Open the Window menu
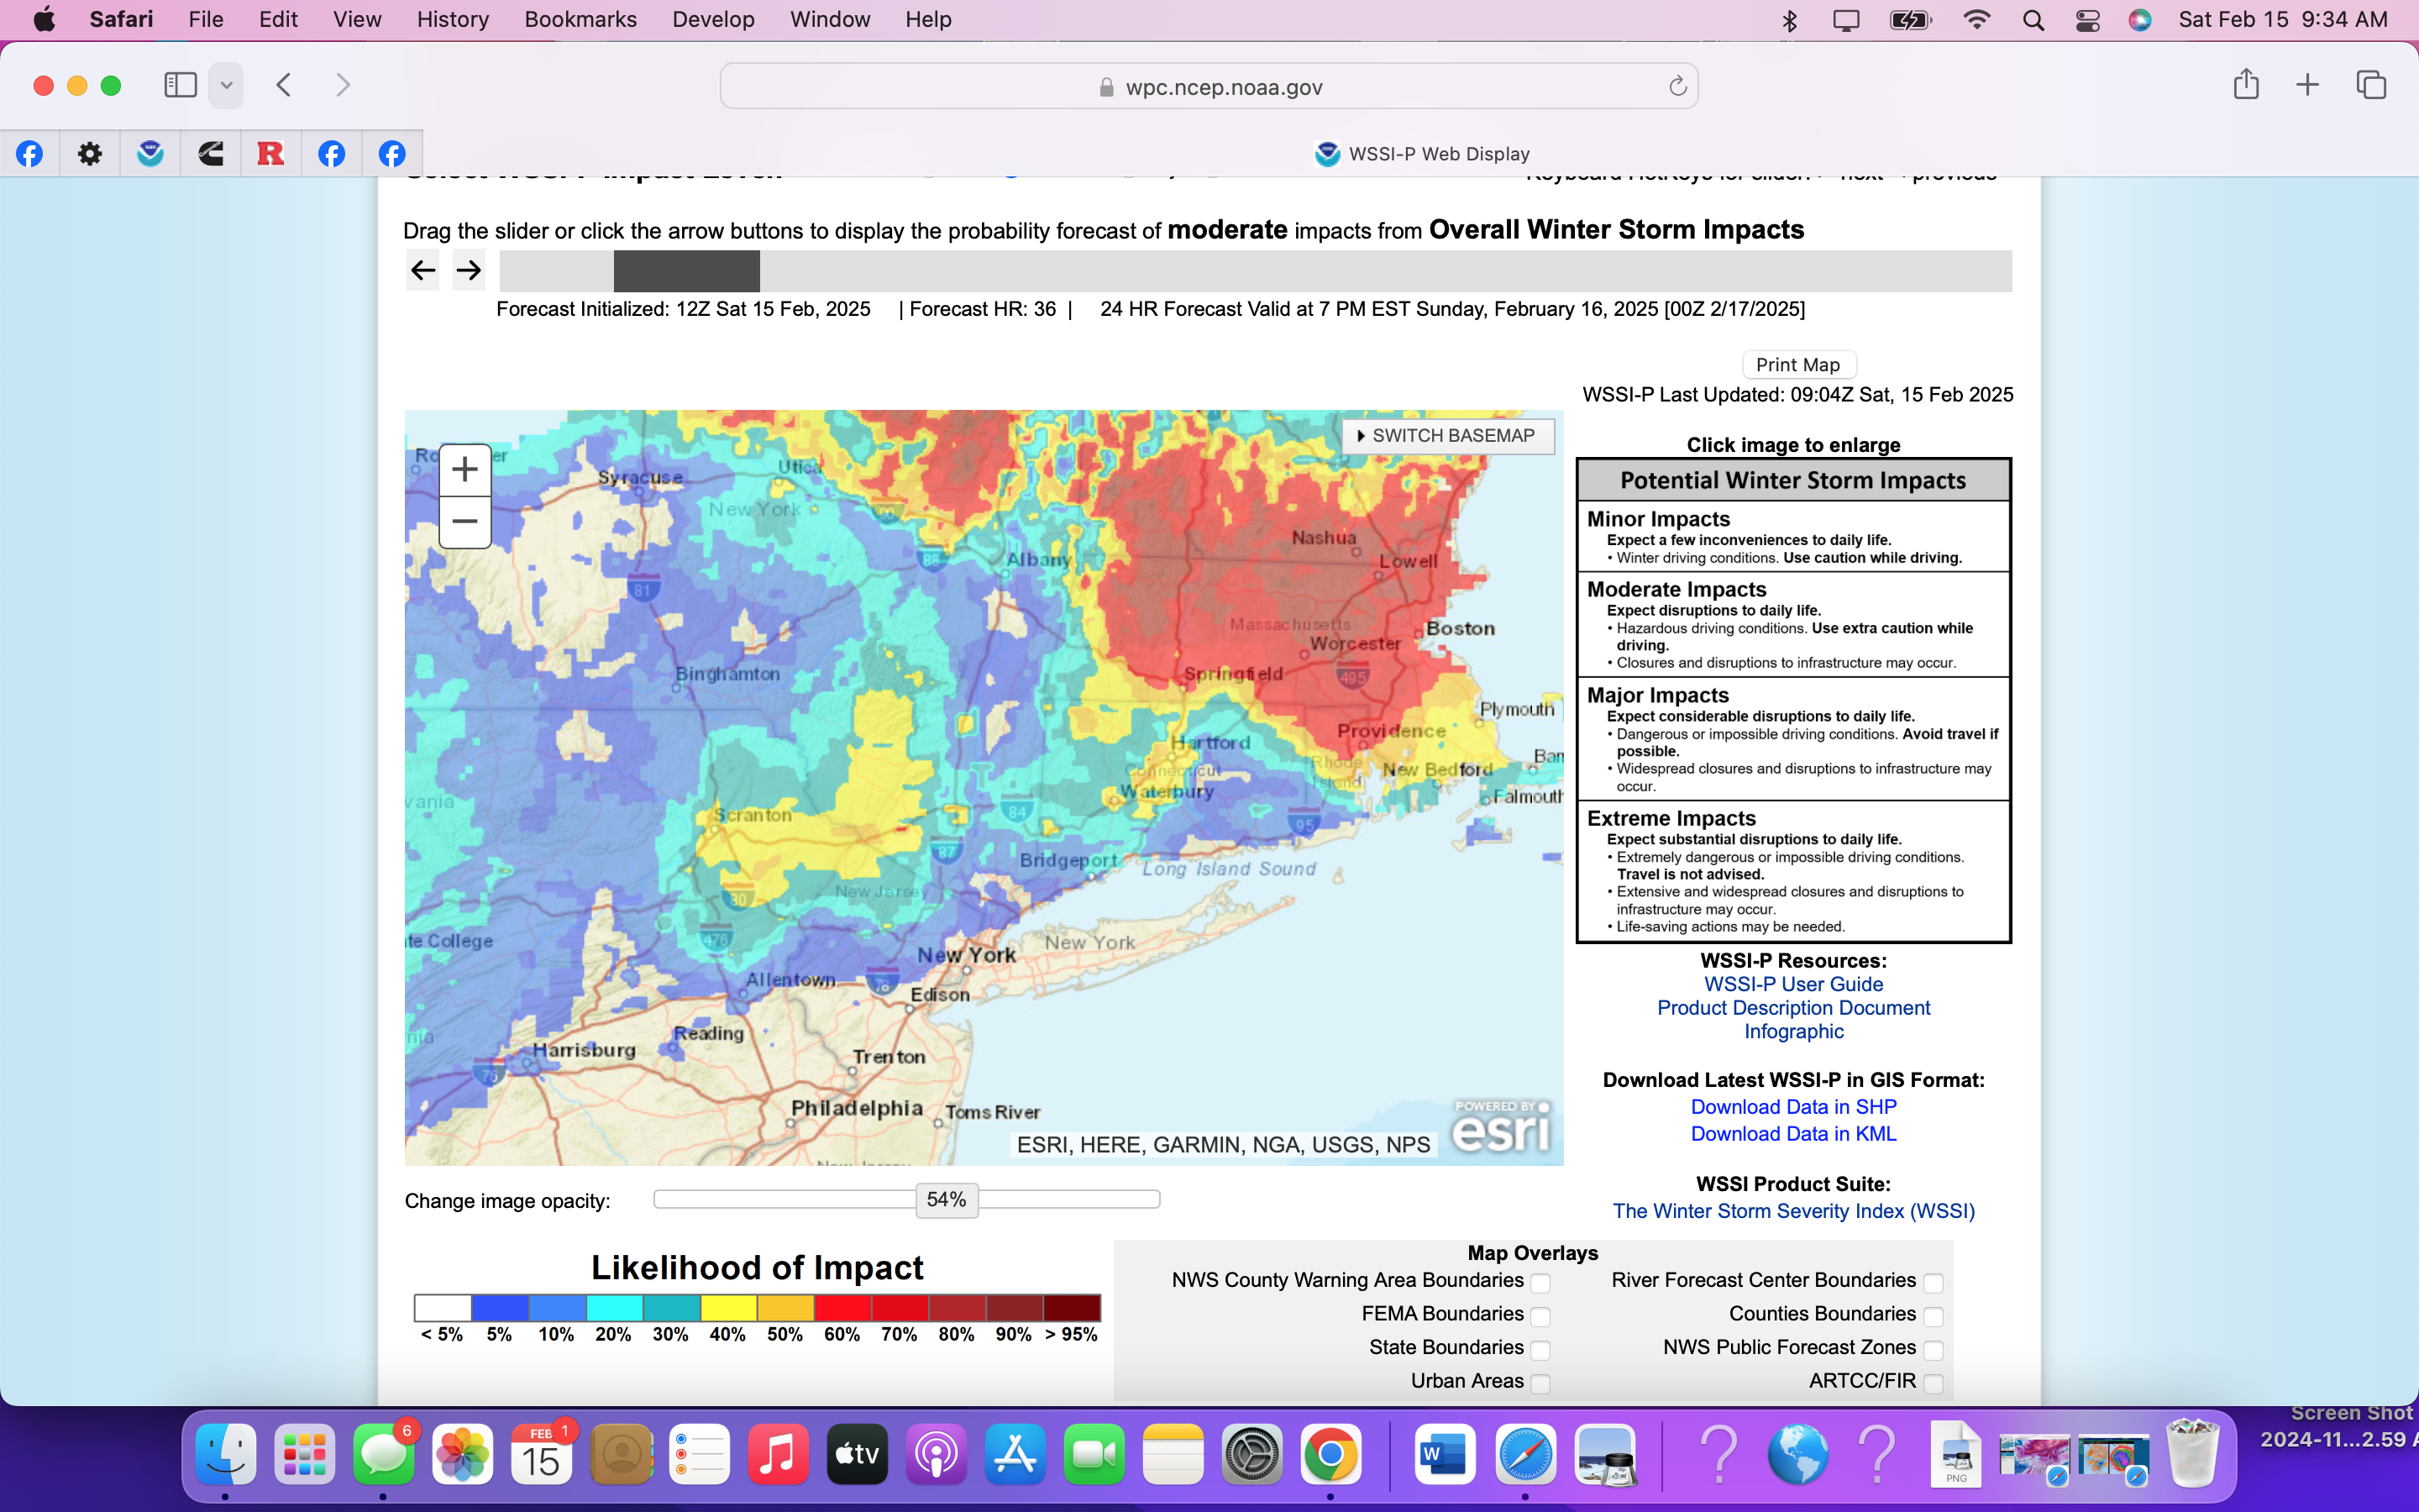2419x1512 pixels. pyautogui.click(x=830, y=20)
